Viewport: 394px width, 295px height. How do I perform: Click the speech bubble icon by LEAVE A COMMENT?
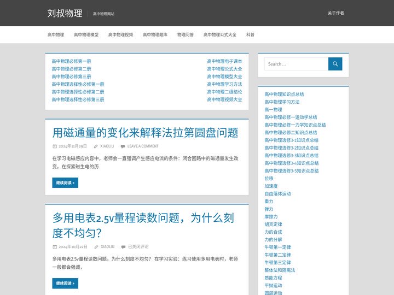click(123, 146)
